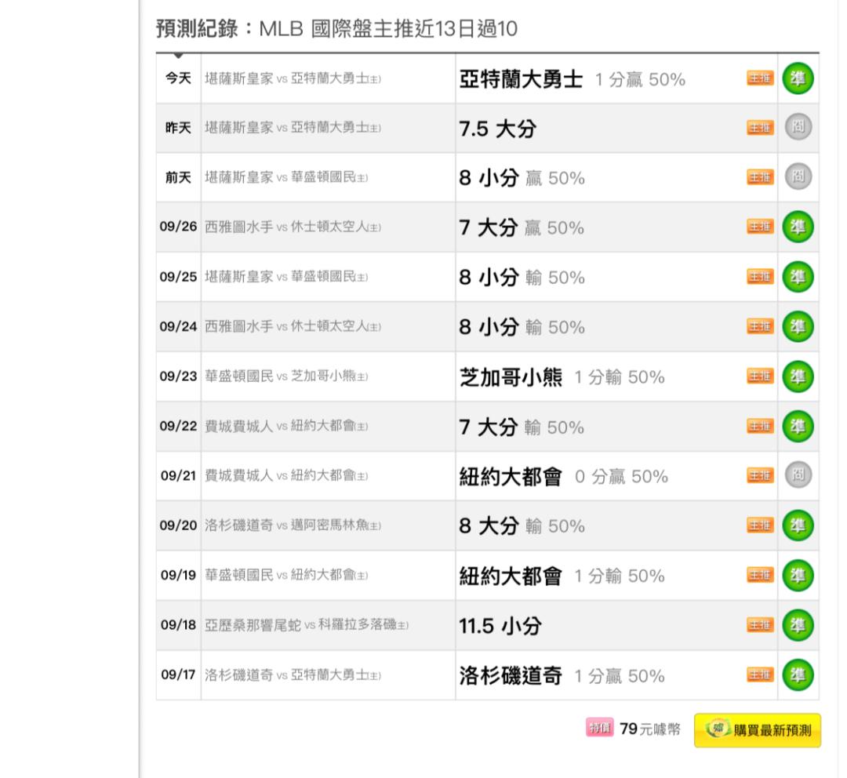Click the green 準 icon in the 09/23 row
This screenshot has height=778, width=847.
798,376
